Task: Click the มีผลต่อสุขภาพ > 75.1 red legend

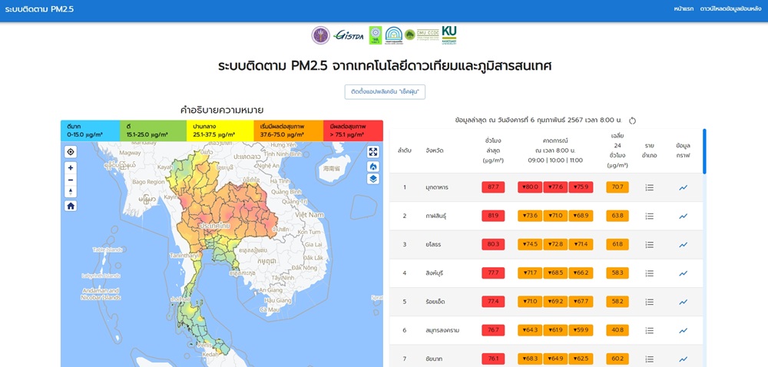Action: tap(353, 131)
